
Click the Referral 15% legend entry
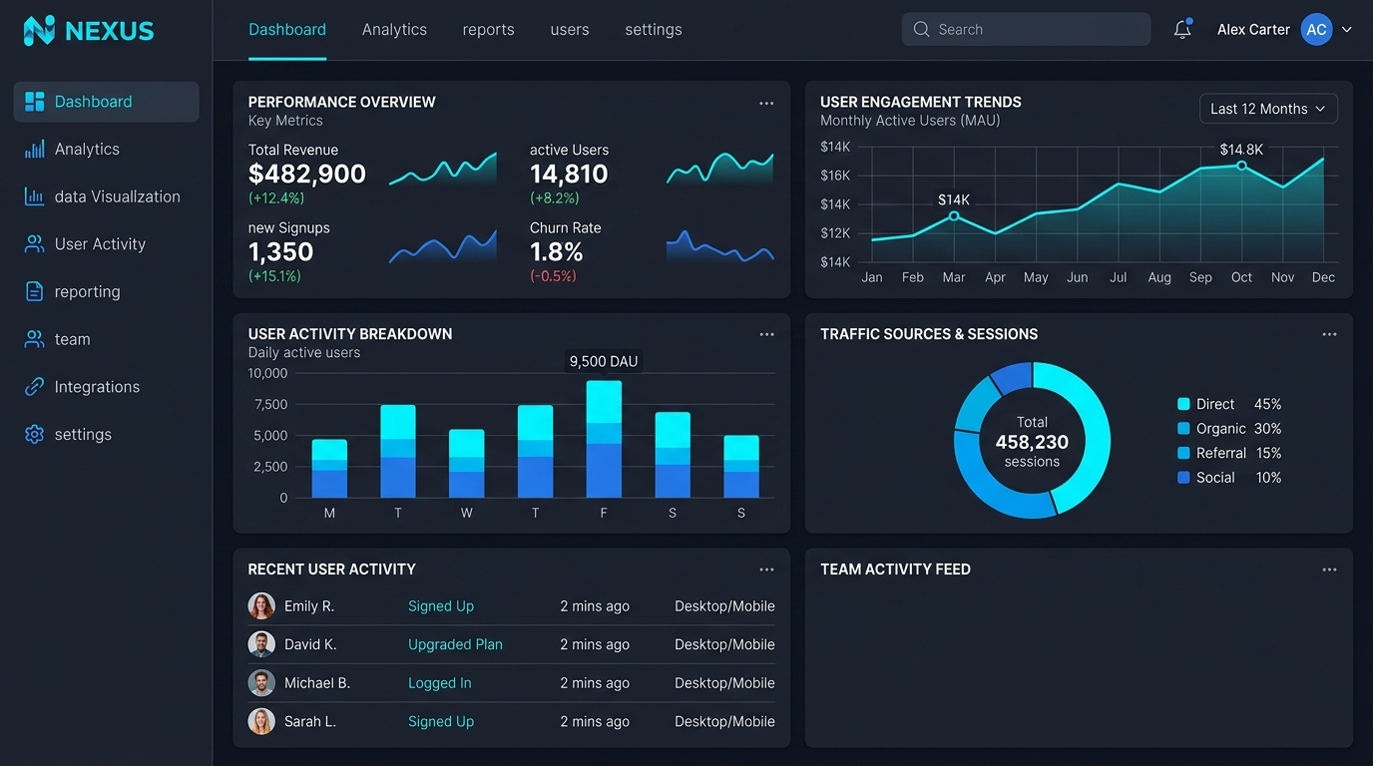1229,453
